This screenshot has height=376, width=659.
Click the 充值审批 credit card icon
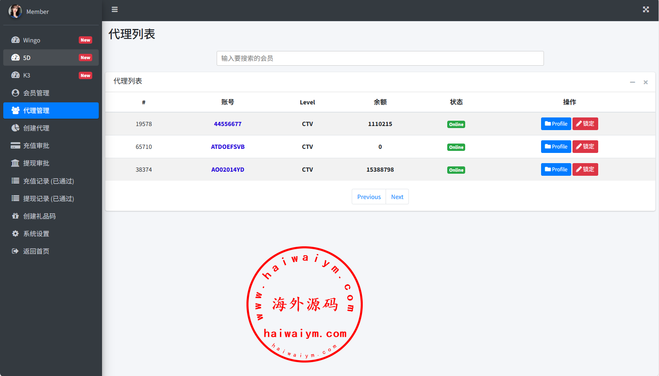[x=16, y=146]
